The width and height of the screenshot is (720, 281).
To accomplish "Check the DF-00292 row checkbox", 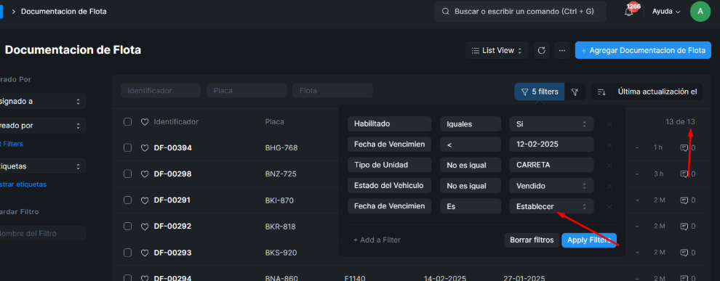I will (x=128, y=226).
